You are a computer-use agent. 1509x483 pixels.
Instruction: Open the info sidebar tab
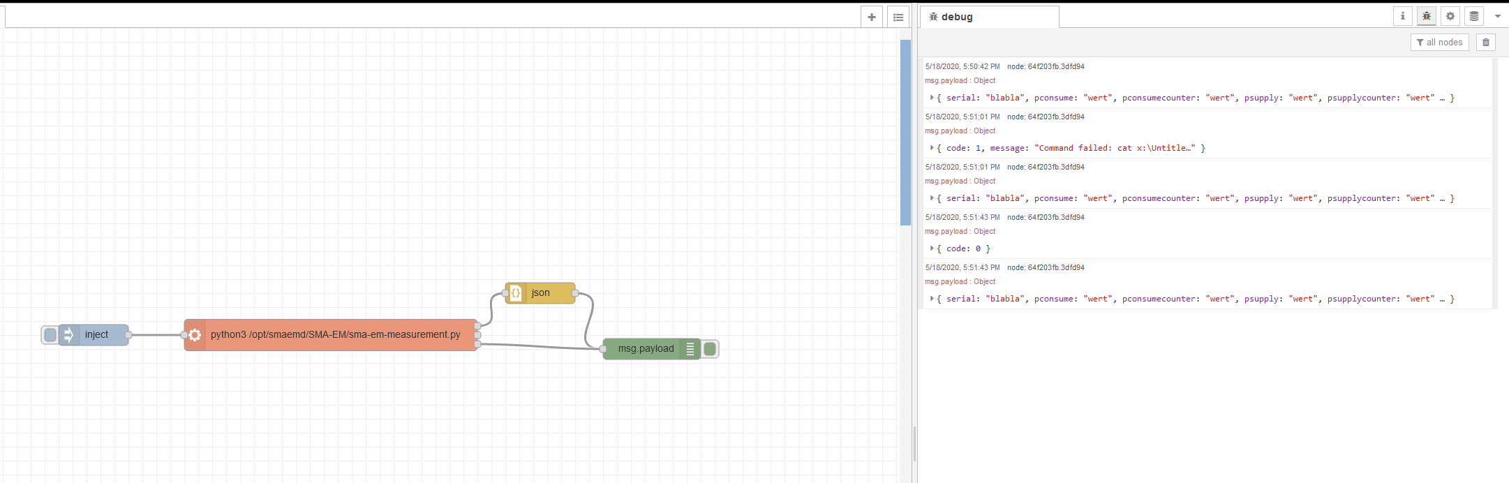(1402, 16)
